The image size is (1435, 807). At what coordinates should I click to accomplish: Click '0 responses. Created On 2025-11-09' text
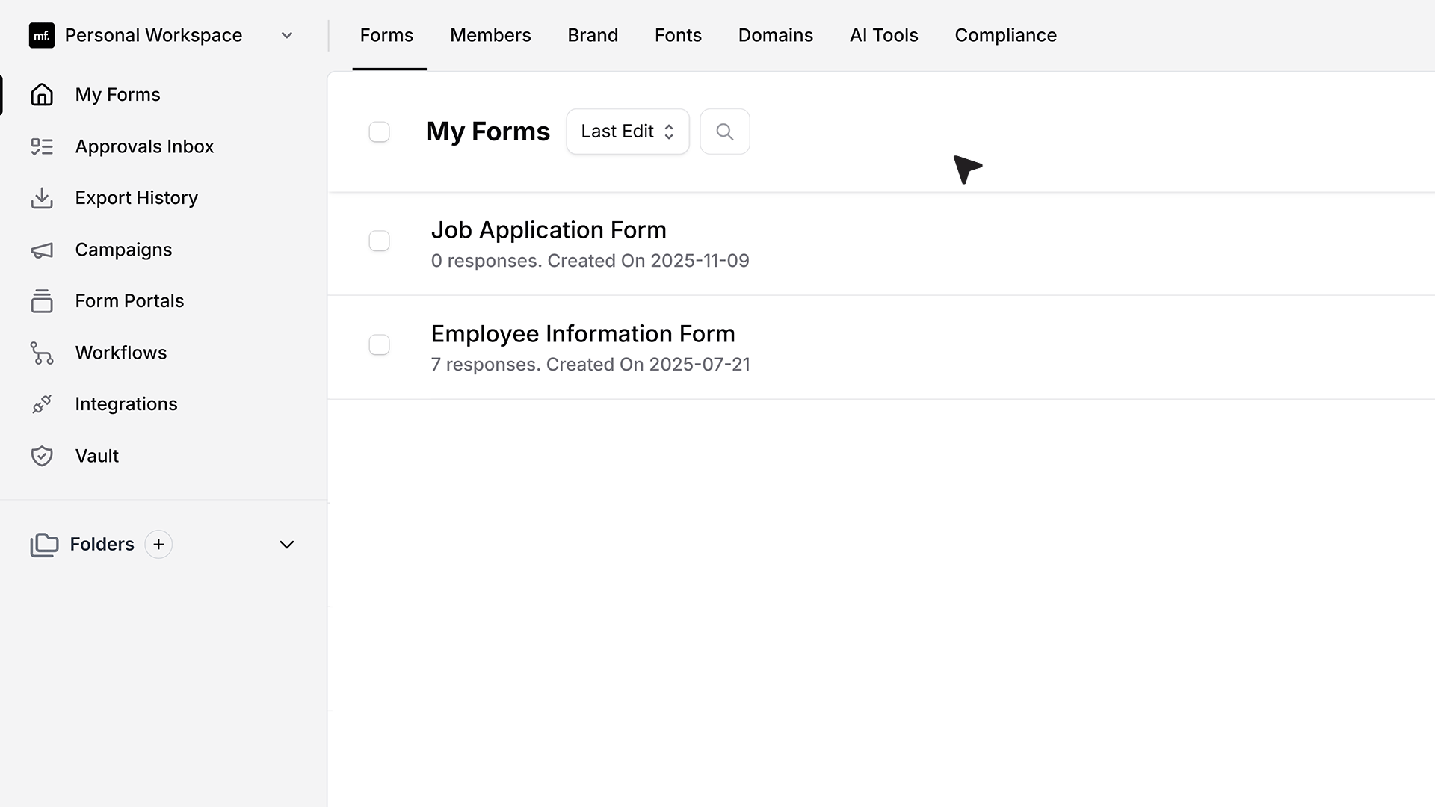pyautogui.click(x=590, y=261)
